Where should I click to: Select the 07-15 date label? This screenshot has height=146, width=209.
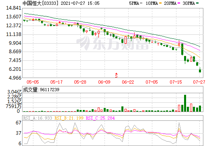176,82
